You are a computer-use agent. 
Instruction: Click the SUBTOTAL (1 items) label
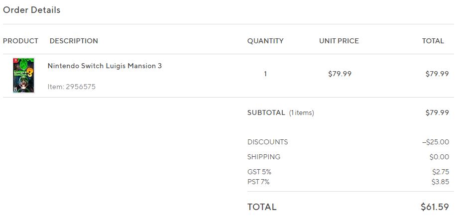click(281, 112)
